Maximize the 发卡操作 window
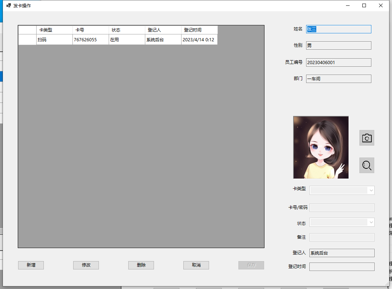392x289 pixels. click(x=364, y=5)
